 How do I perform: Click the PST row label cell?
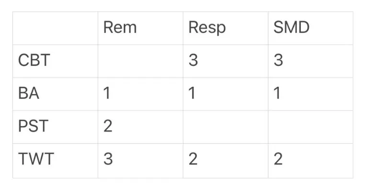pos(55,127)
